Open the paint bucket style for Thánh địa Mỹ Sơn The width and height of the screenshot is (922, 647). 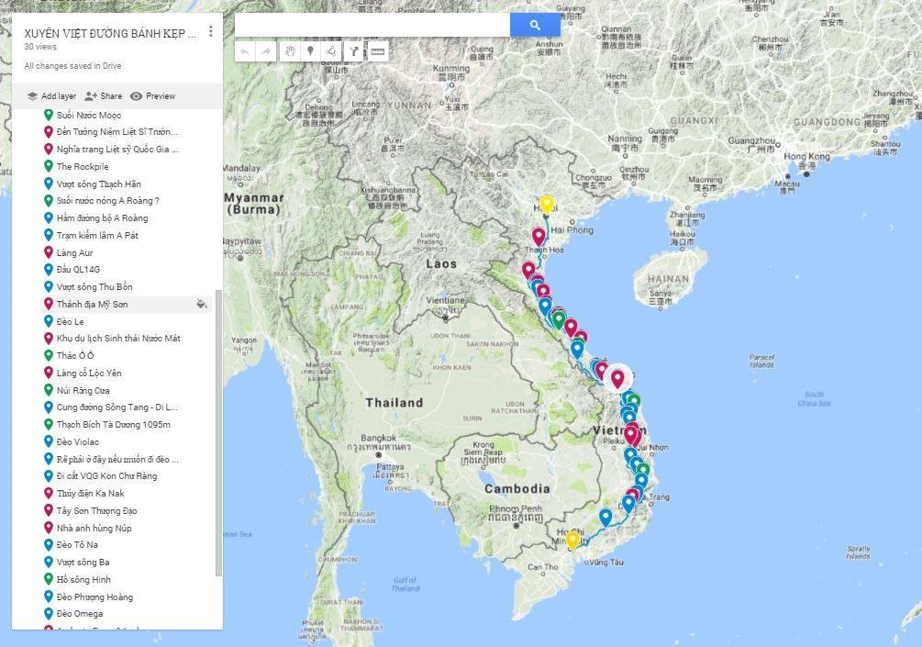202,304
